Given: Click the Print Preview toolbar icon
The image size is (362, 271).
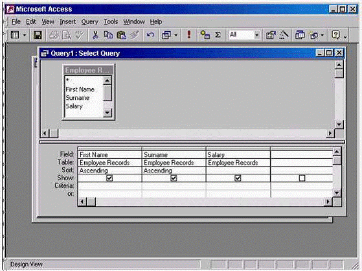Looking at the screenshot, I should coord(67,35).
